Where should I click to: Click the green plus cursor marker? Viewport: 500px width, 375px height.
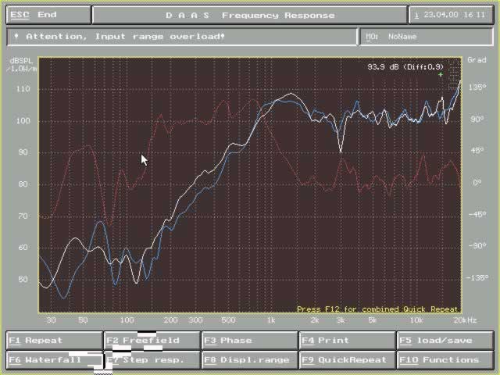441,76
